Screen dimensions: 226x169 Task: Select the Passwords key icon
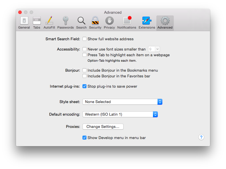click(x=65, y=23)
